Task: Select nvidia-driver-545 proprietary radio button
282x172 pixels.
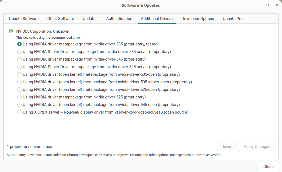Action: tap(19, 59)
